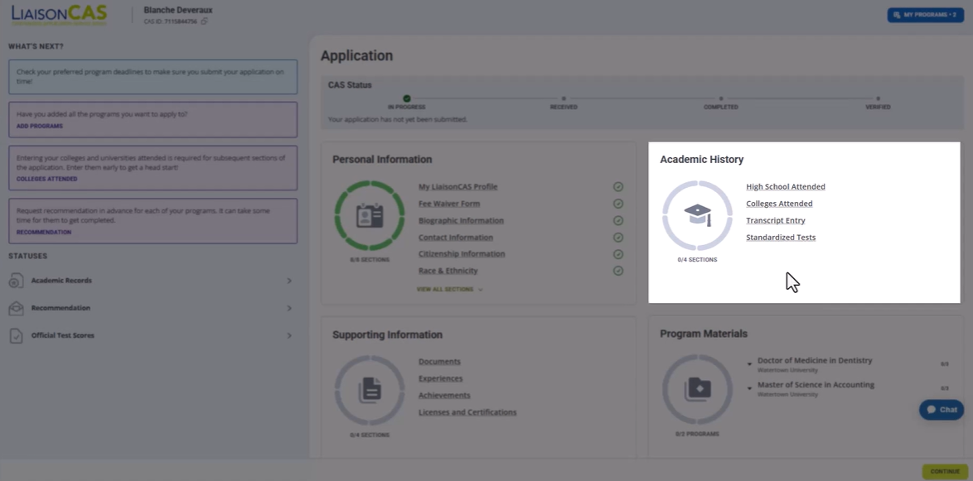973x481 pixels.
Task: Click the Recommendation status envelope icon
Action: (x=16, y=308)
